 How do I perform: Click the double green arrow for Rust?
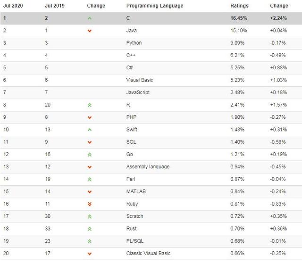(90, 229)
